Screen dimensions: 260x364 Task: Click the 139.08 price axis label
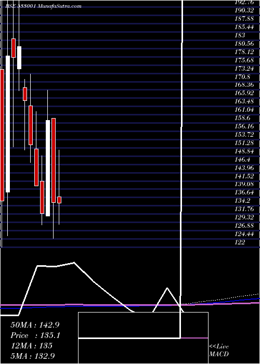tap(244, 184)
